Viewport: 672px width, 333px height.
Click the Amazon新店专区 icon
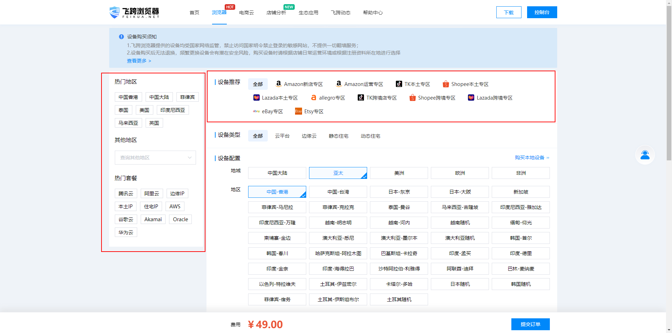click(x=279, y=84)
